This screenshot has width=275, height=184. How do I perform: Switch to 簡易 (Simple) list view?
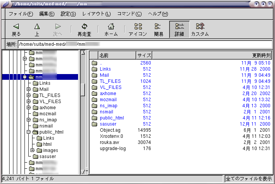pyautogui.click(x=158, y=26)
